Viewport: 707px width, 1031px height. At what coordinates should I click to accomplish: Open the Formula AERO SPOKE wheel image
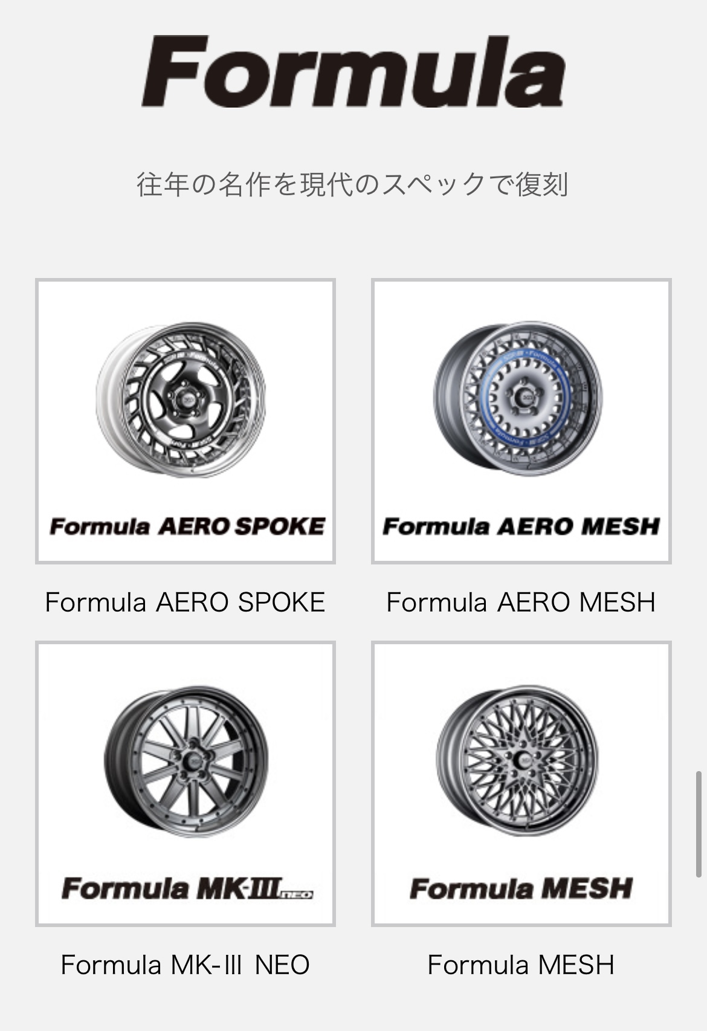point(186,421)
